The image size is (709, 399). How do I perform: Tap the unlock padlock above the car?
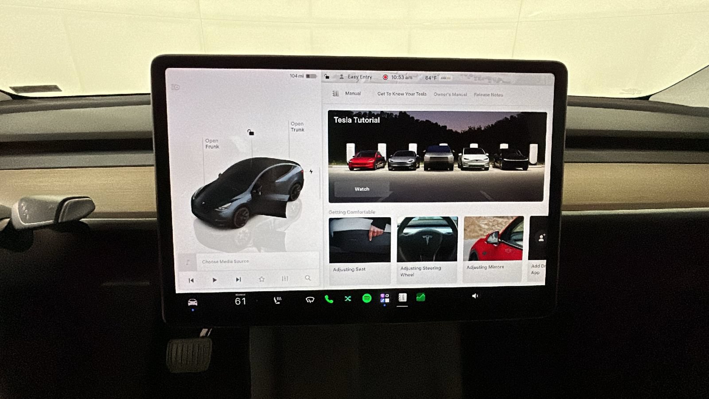251,132
